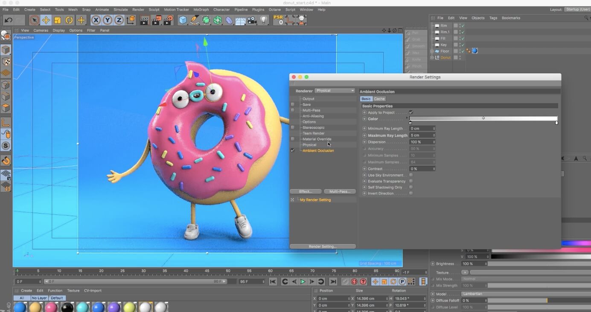The image size is (591, 312).
Task: Jump to start of timeline
Action: pyautogui.click(x=273, y=282)
